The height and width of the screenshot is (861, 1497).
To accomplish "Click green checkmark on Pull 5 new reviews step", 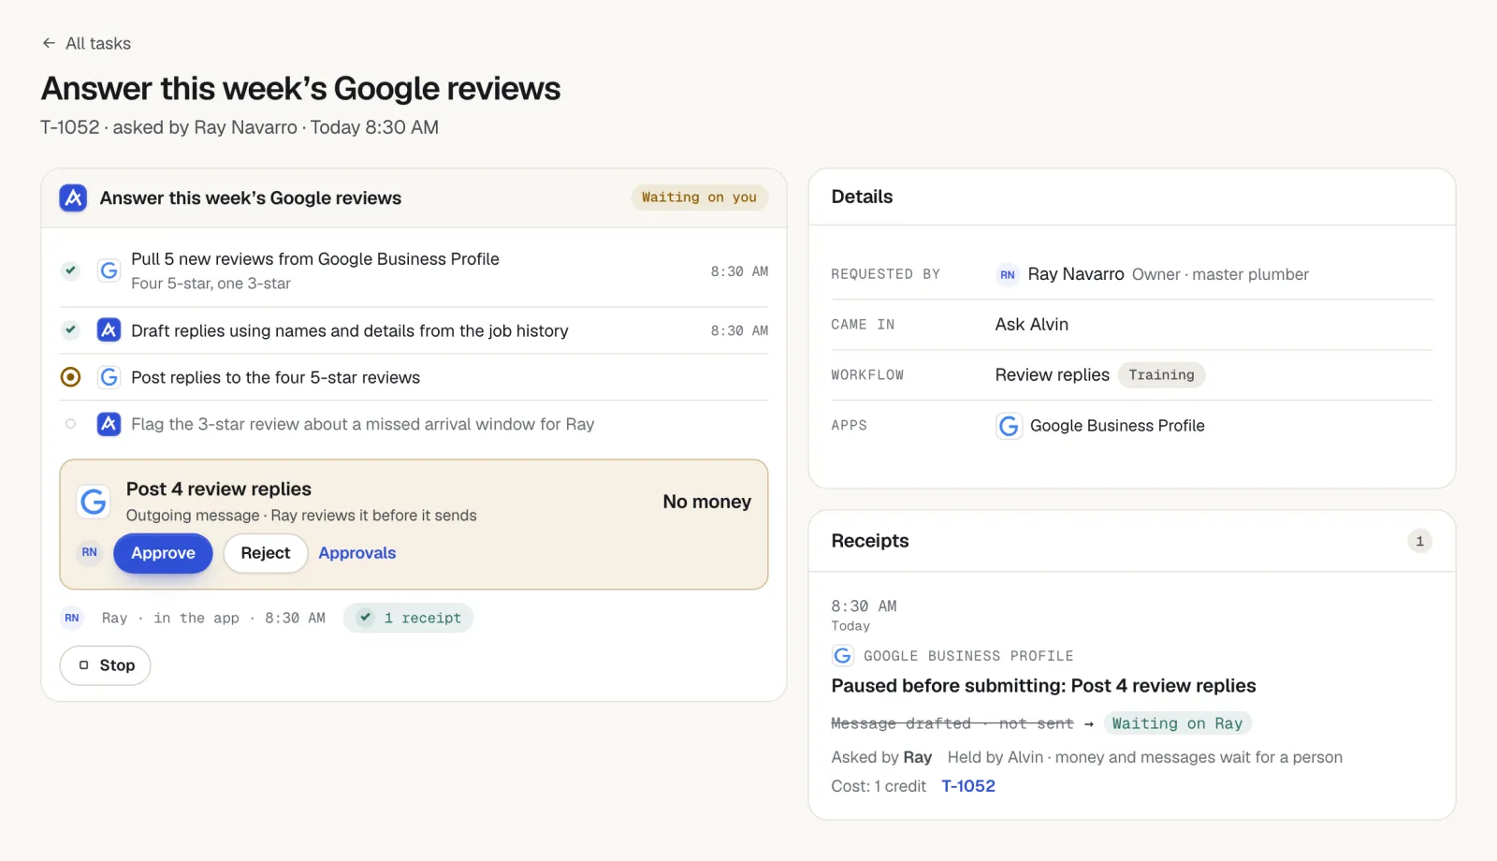I will point(70,270).
